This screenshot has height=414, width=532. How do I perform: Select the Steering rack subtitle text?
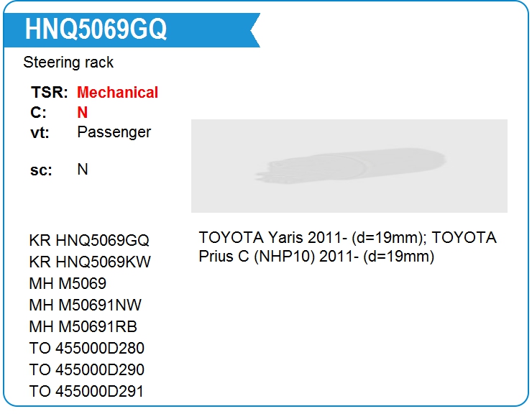[x=68, y=63]
